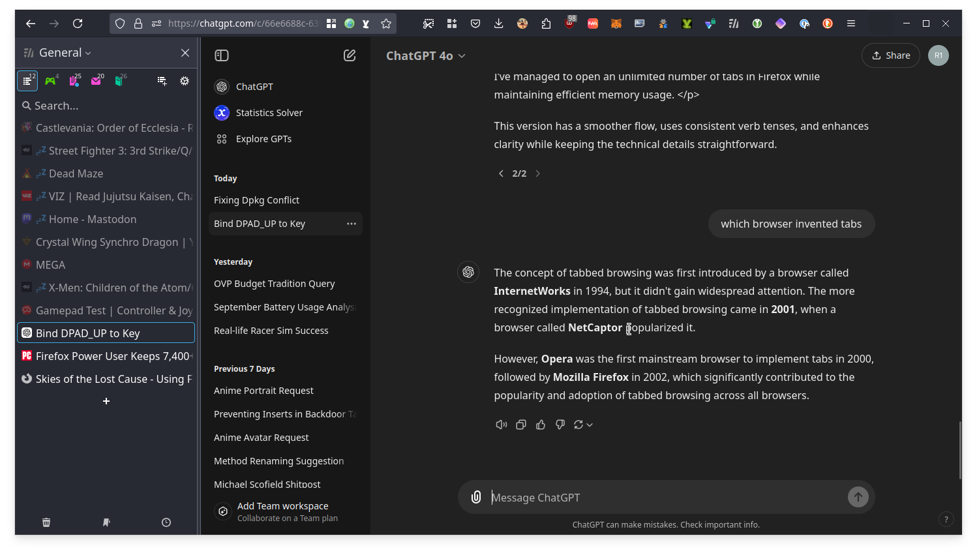Open ChatGPT in left sidebar
Image resolution: width=977 pixels, height=555 pixels.
285,87
